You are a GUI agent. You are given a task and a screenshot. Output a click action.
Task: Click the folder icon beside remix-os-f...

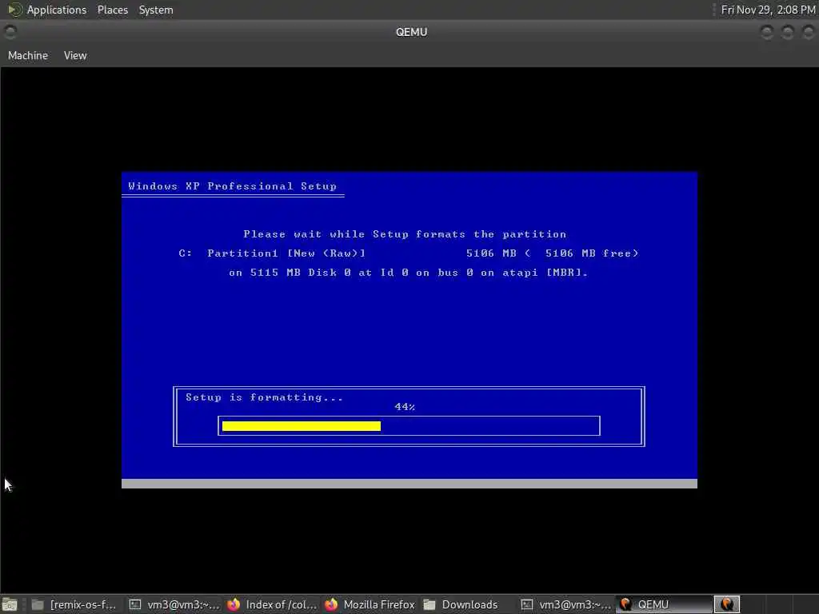tap(38, 604)
